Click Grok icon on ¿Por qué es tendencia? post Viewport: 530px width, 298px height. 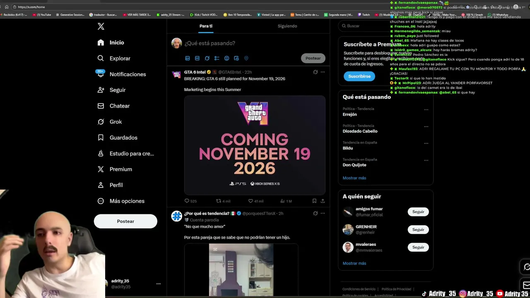[316, 214]
